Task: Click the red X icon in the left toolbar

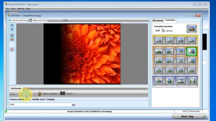Action: coord(12,49)
